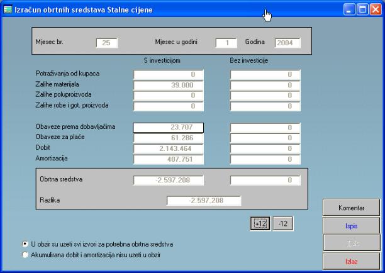
Task: Click Zalihe materijala Bez investicije field
Action: pos(265,85)
